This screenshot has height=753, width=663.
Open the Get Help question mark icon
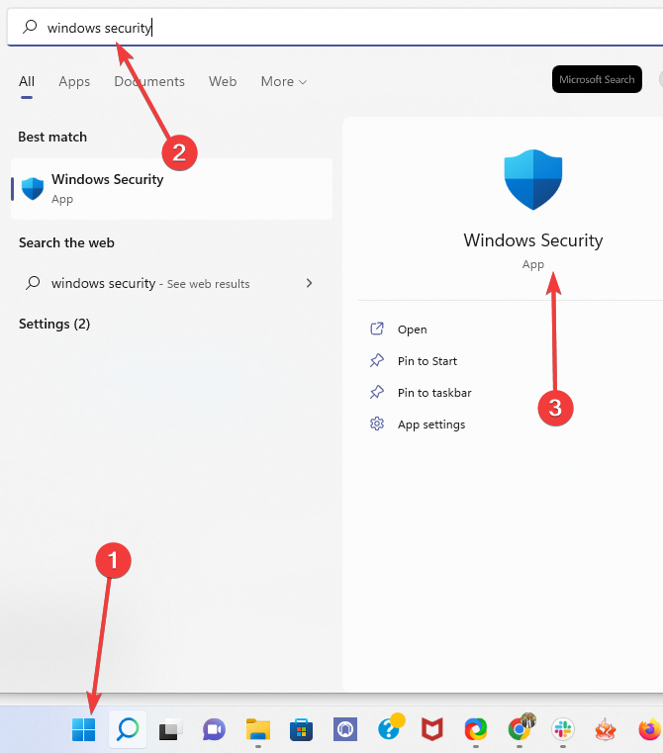pyautogui.click(x=390, y=727)
